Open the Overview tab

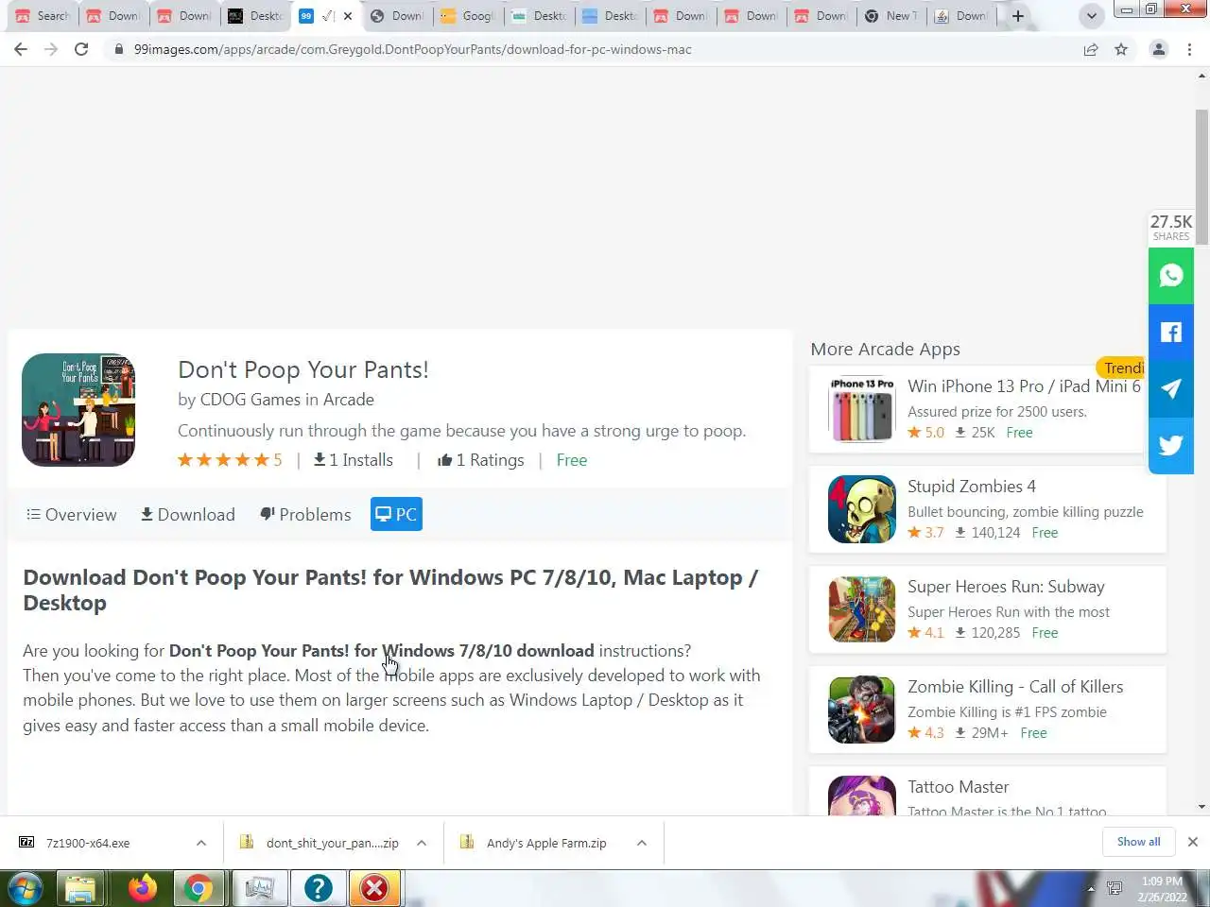pyautogui.click(x=72, y=515)
